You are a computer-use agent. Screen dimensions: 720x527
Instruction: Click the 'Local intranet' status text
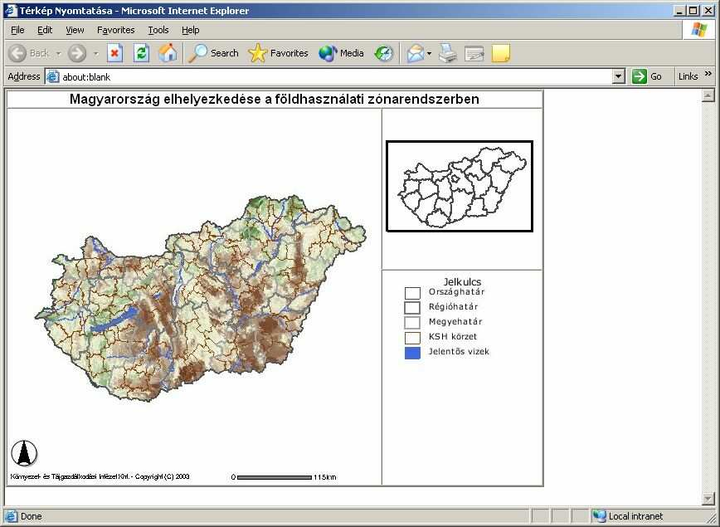point(635,516)
